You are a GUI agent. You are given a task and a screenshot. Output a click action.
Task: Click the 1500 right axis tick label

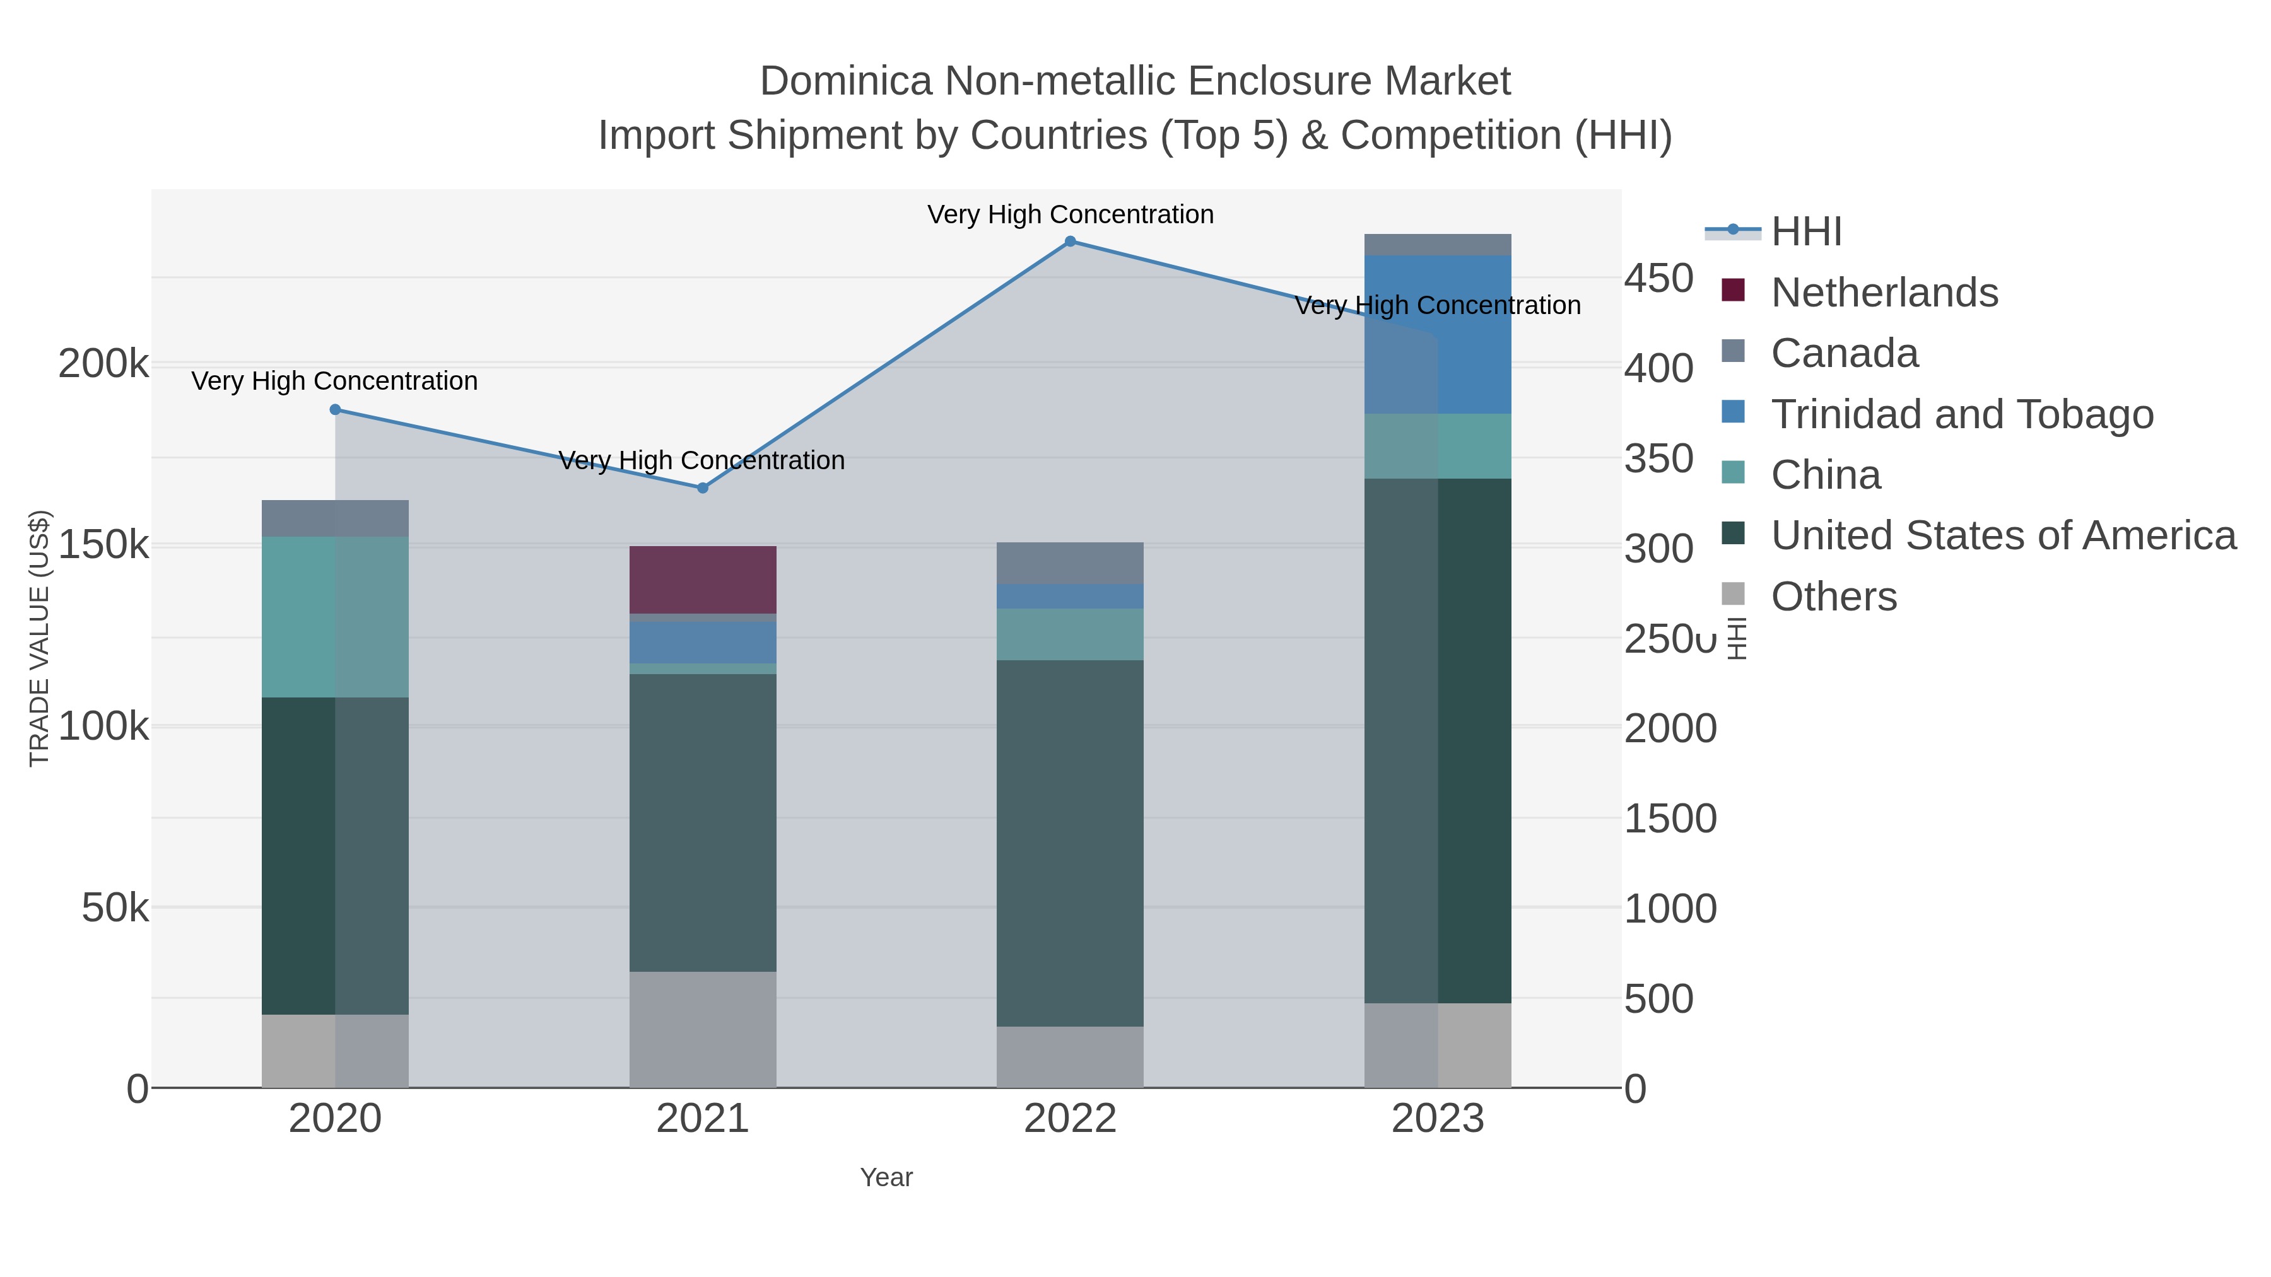1670,819
